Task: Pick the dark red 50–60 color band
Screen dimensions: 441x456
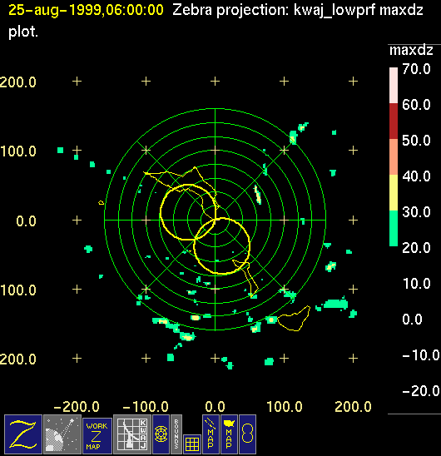Action: click(394, 121)
